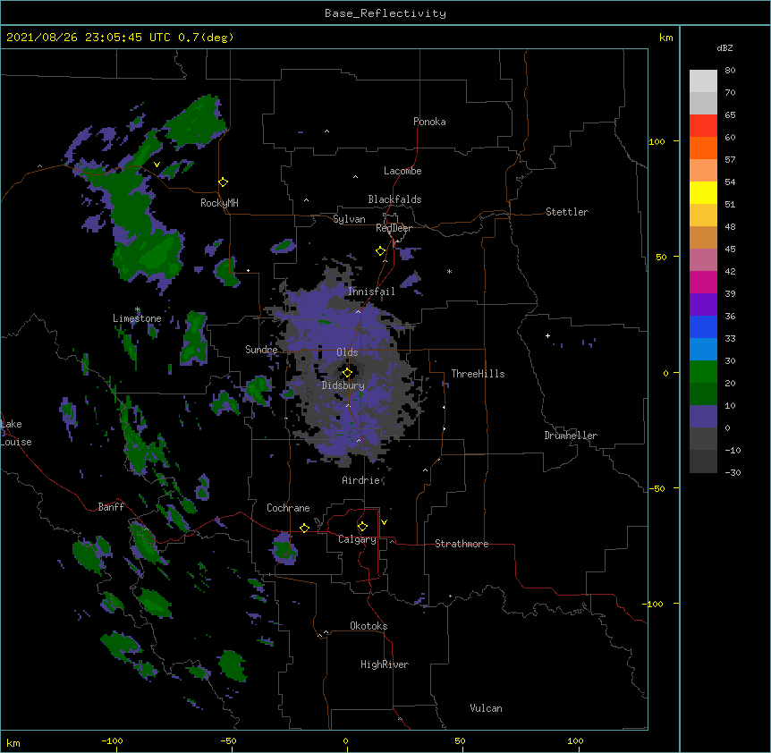
Task: Click the Sundre town label
Action: (261, 350)
